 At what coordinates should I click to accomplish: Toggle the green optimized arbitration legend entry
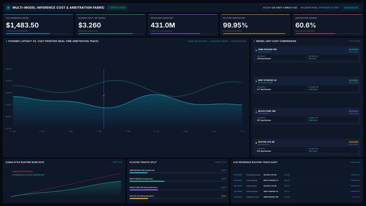[x=28, y=175]
